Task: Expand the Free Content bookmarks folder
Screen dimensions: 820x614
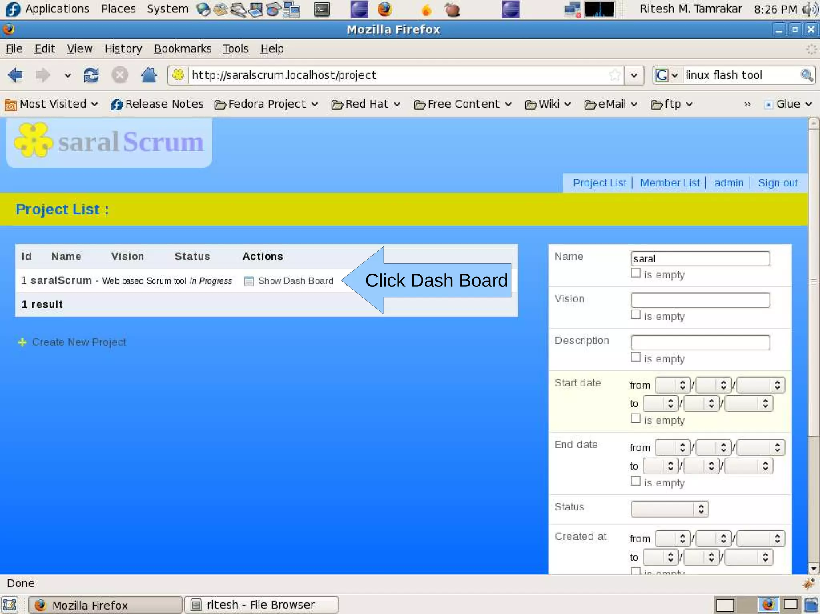Action: click(x=463, y=104)
